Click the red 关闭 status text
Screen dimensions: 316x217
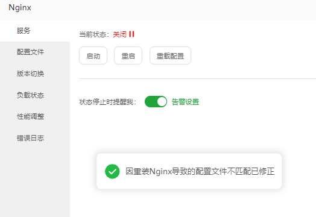point(120,34)
